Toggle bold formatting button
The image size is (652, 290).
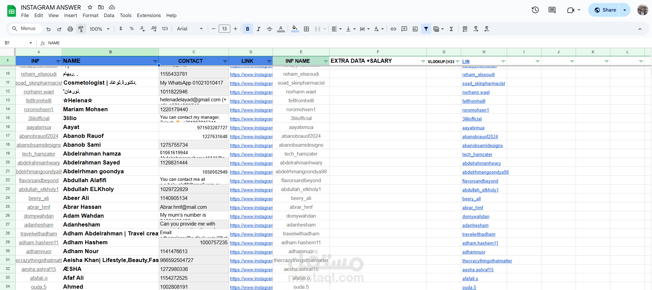click(248, 29)
